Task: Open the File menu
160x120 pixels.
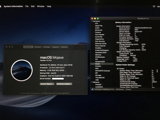Action: [x=27, y=6]
